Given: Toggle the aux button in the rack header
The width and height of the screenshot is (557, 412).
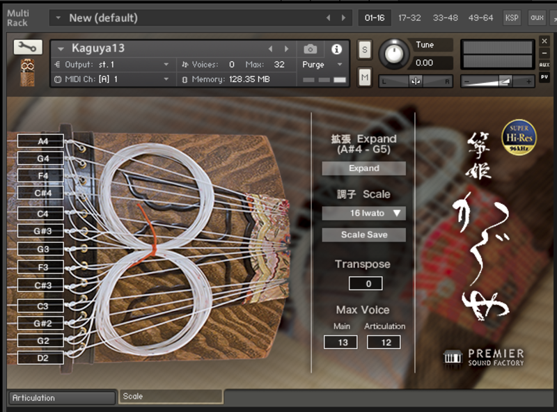Looking at the screenshot, I should [x=537, y=17].
